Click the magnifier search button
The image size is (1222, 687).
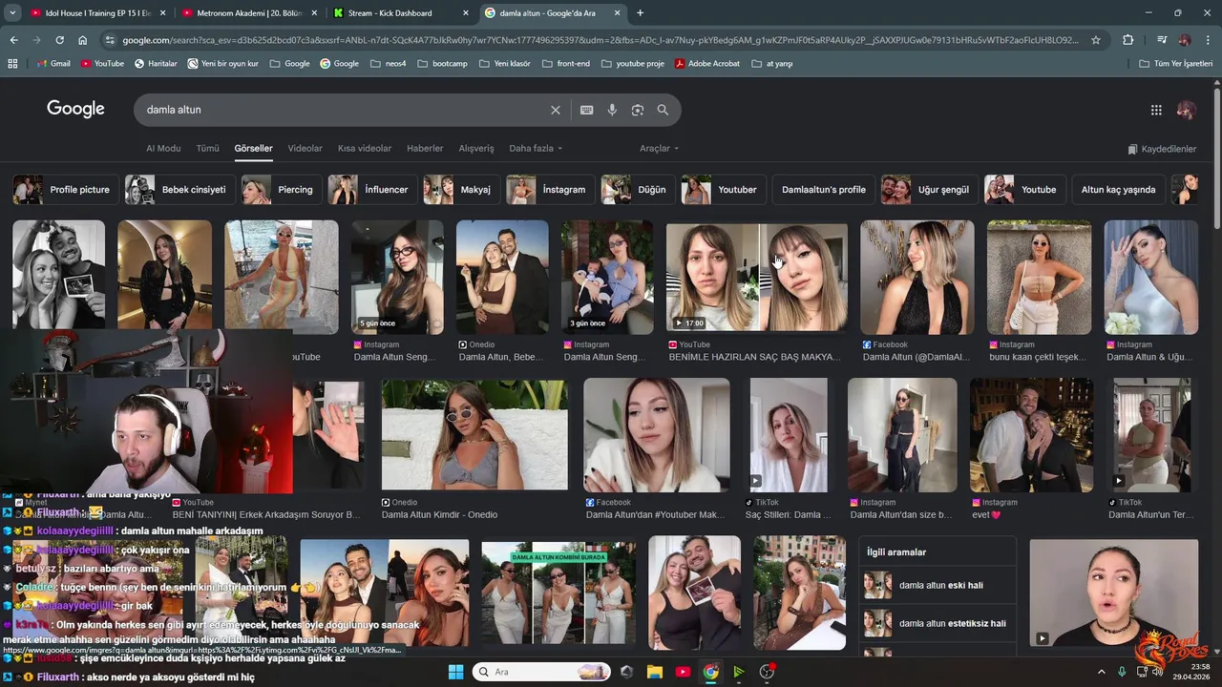coord(663,110)
